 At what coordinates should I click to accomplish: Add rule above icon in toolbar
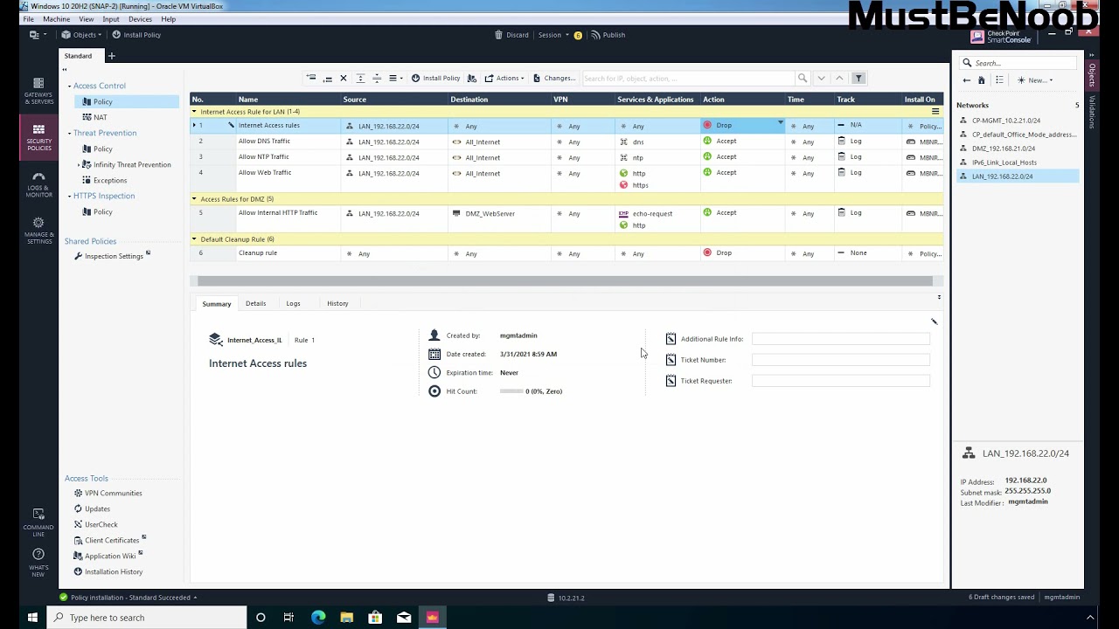(310, 78)
